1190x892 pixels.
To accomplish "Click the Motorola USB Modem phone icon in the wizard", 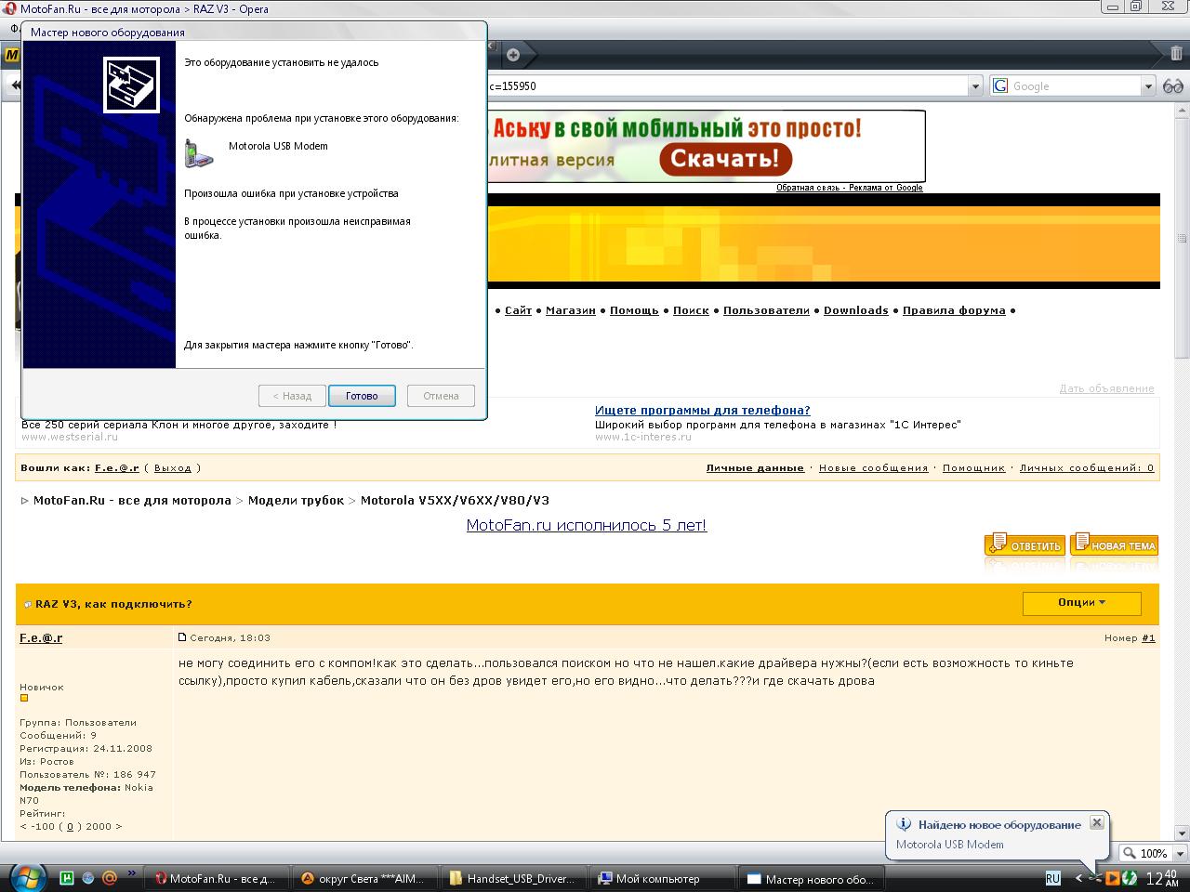I will [198, 153].
